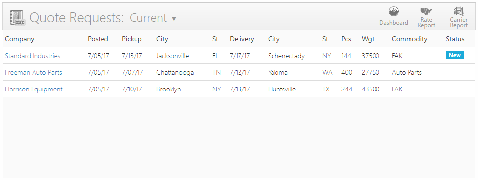Sort by Pickup column header

coord(132,39)
